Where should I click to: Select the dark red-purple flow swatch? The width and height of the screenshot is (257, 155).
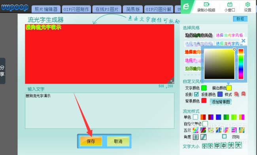pyautogui.click(x=211, y=117)
